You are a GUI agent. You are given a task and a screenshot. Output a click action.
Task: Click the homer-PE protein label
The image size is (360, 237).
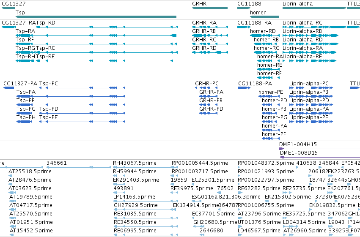271,92
